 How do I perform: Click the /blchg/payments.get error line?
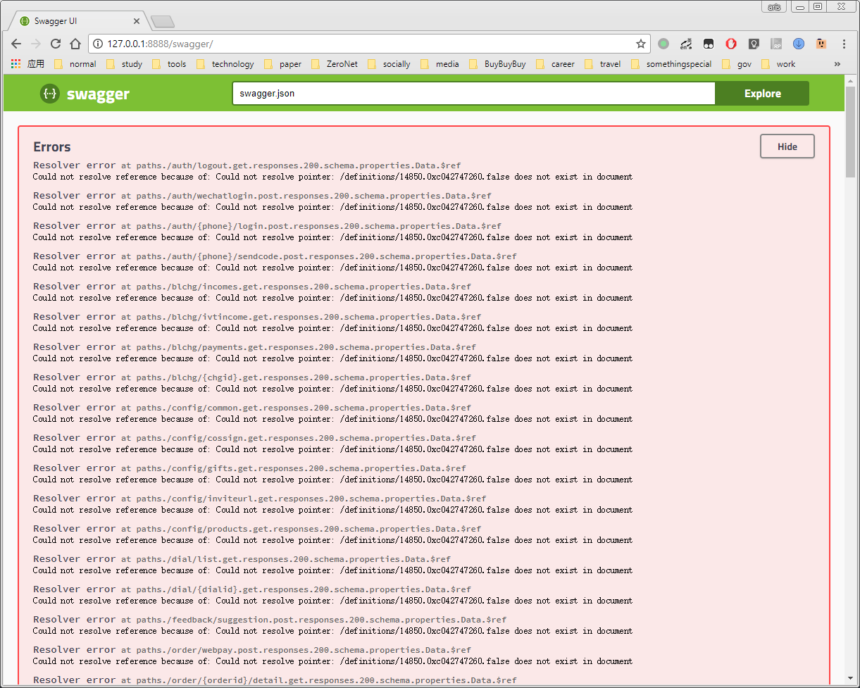click(x=254, y=347)
